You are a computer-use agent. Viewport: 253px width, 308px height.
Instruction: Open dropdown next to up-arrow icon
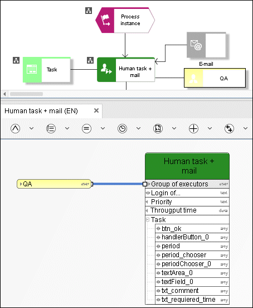31,128
